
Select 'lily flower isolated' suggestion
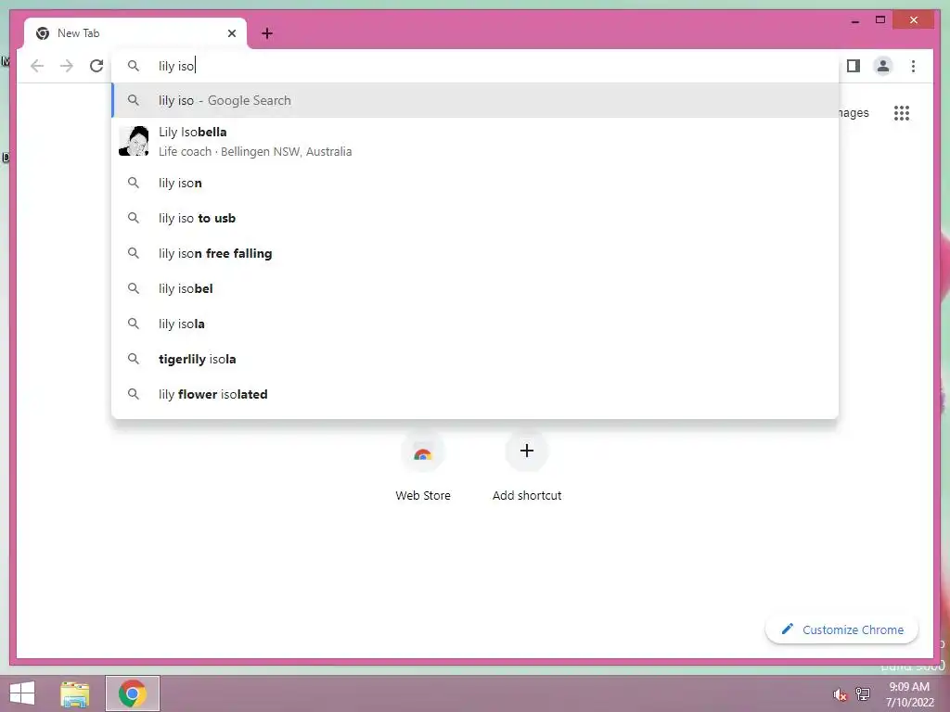tap(475, 393)
